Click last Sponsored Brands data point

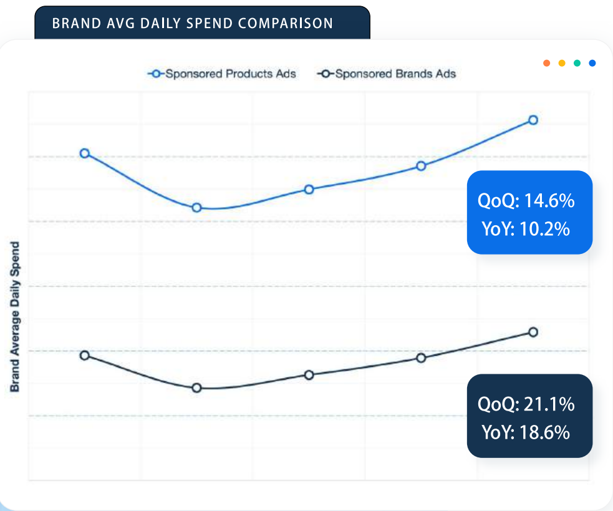533,332
